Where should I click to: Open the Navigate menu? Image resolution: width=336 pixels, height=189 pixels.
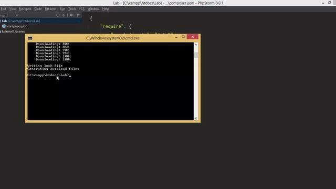tap(25, 9)
